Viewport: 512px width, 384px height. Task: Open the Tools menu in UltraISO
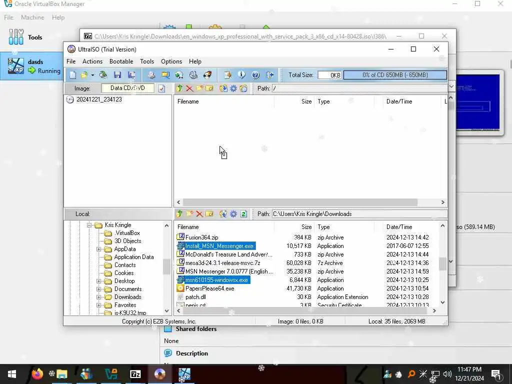[147, 61]
